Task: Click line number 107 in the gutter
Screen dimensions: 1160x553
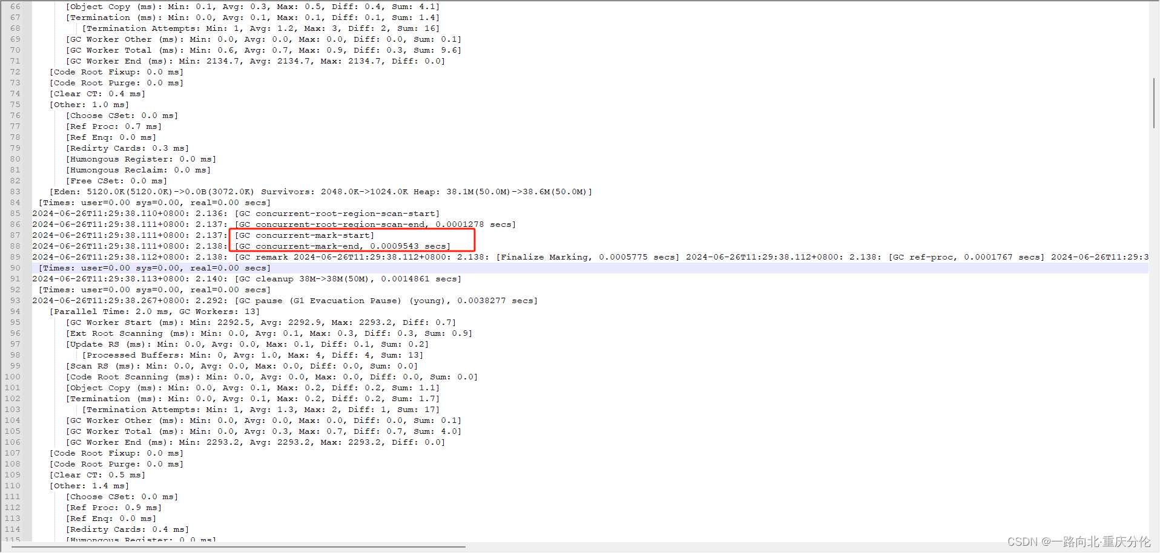Action: (x=13, y=453)
